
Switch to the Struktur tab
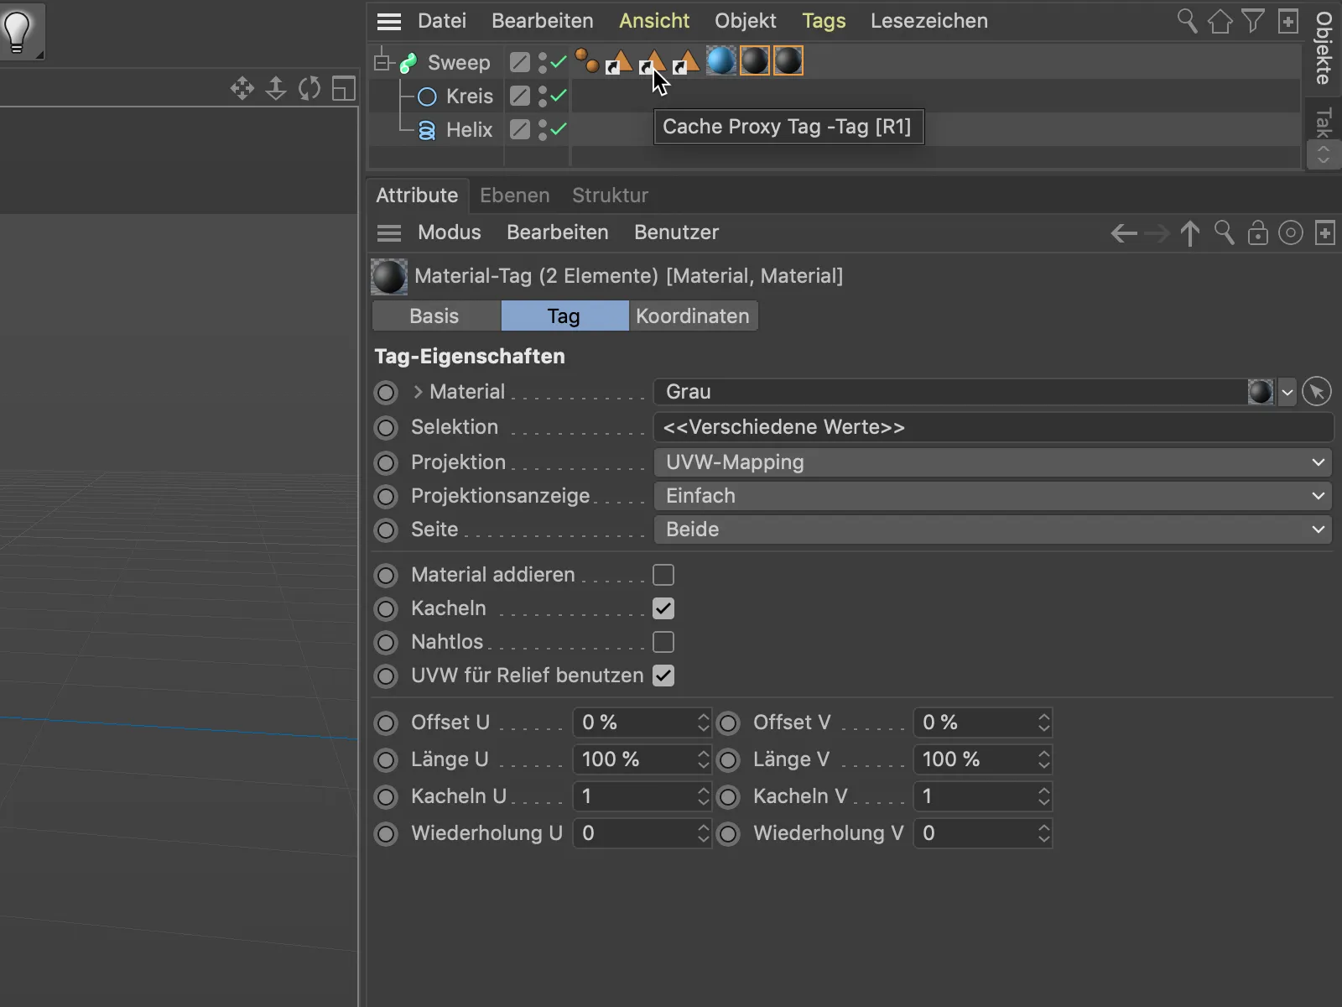pos(610,196)
